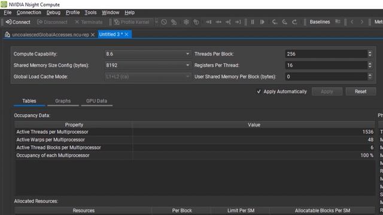Click the Value column header
This screenshot has width=383, height=215.
(254, 125)
